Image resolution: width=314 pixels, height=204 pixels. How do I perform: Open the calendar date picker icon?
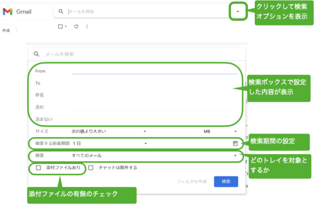[235, 143]
